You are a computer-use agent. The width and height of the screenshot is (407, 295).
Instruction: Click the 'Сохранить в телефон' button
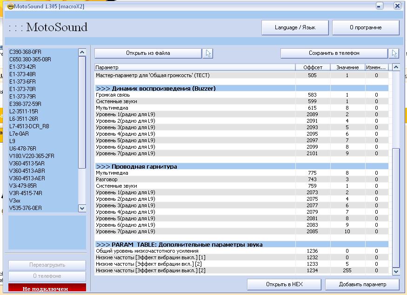coord(334,53)
